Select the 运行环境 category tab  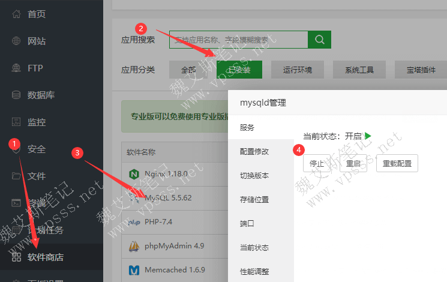[x=298, y=70]
